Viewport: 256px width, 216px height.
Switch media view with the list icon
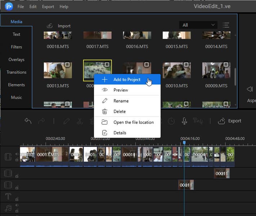pyautogui.click(x=226, y=25)
